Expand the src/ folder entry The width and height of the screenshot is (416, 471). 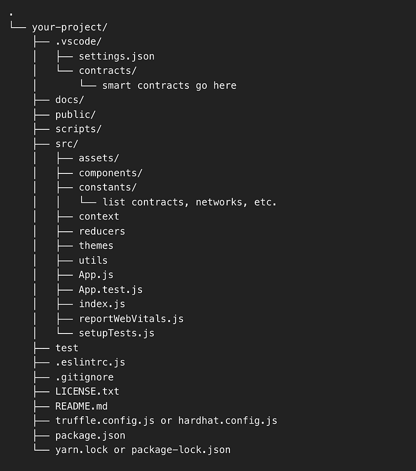tap(66, 143)
